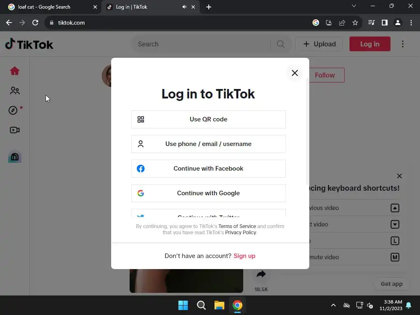Image resolution: width=420 pixels, height=315 pixels.
Task: Open a new Chrome tab
Action: pyautogui.click(x=209, y=7)
